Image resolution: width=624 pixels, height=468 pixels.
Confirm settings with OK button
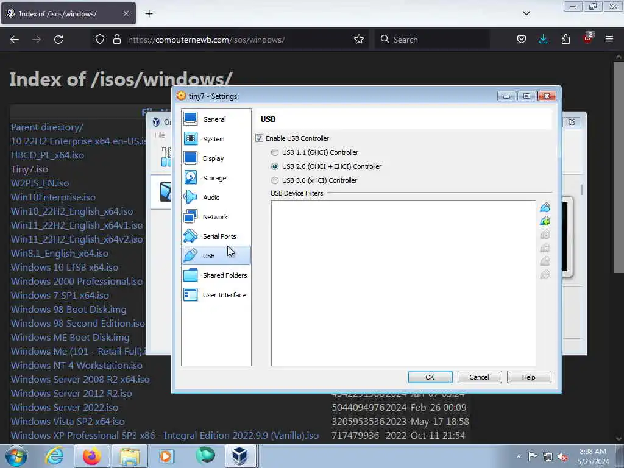coord(430,377)
